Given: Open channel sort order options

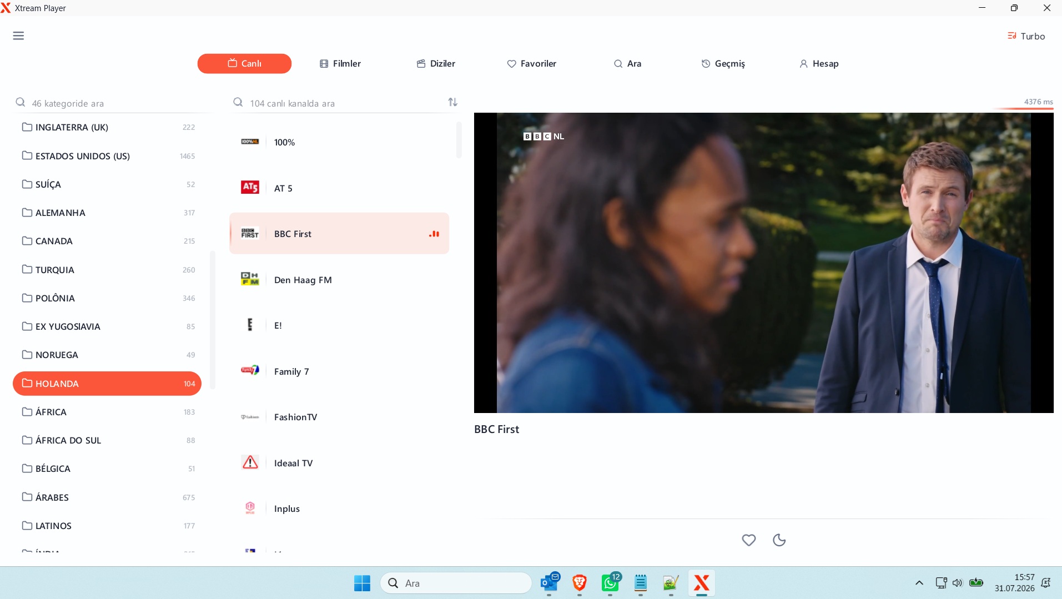Looking at the screenshot, I should pos(453,102).
